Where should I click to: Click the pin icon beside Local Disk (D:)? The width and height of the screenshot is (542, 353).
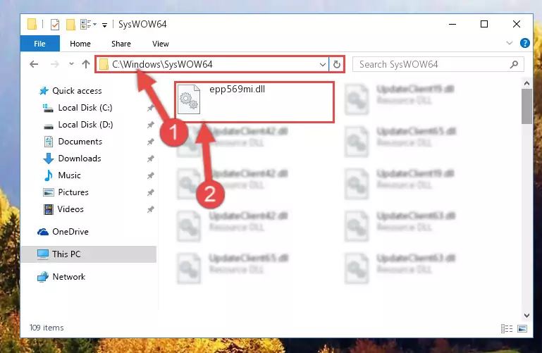pos(150,125)
